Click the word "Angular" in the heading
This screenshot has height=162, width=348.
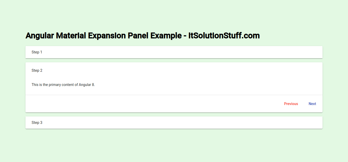point(40,36)
